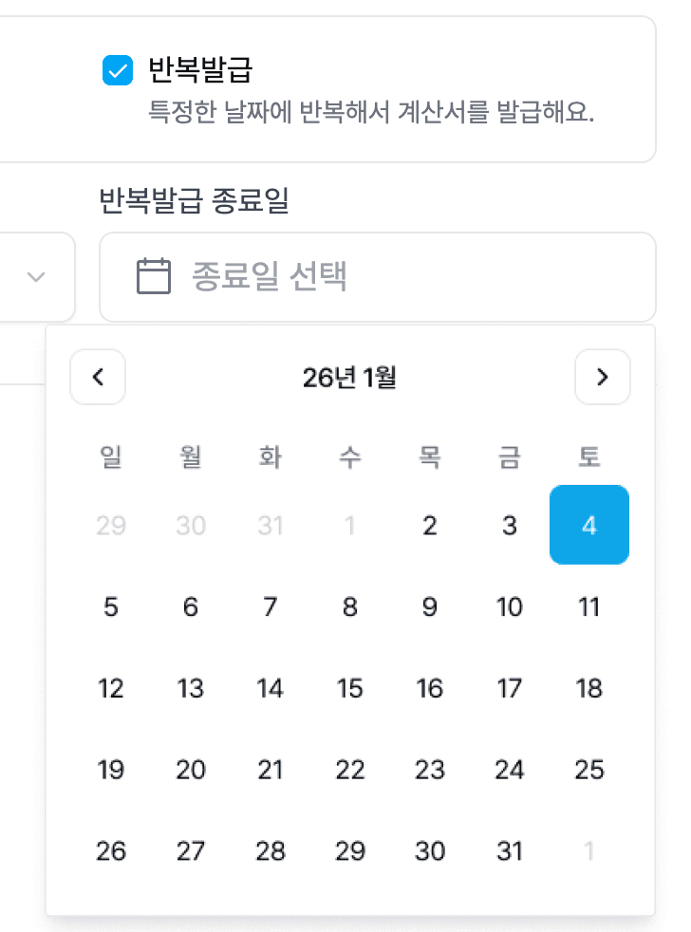Go to next month with right chevron

tap(603, 377)
